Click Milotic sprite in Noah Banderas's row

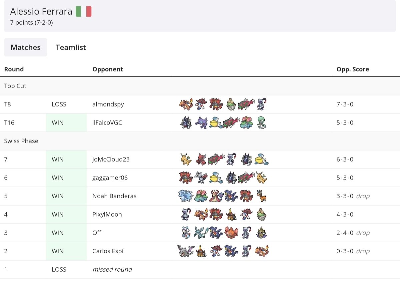(216, 196)
